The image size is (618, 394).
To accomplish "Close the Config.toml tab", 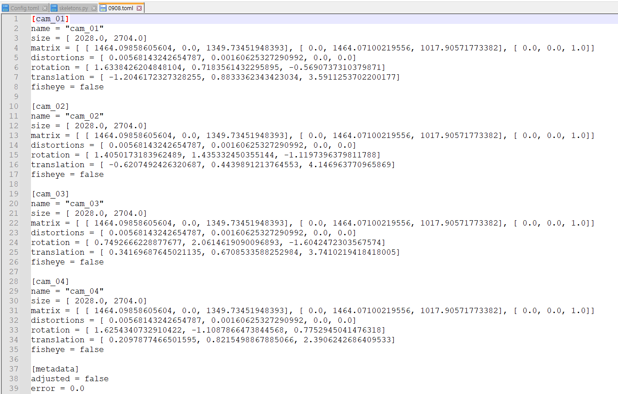I will 45,8.
